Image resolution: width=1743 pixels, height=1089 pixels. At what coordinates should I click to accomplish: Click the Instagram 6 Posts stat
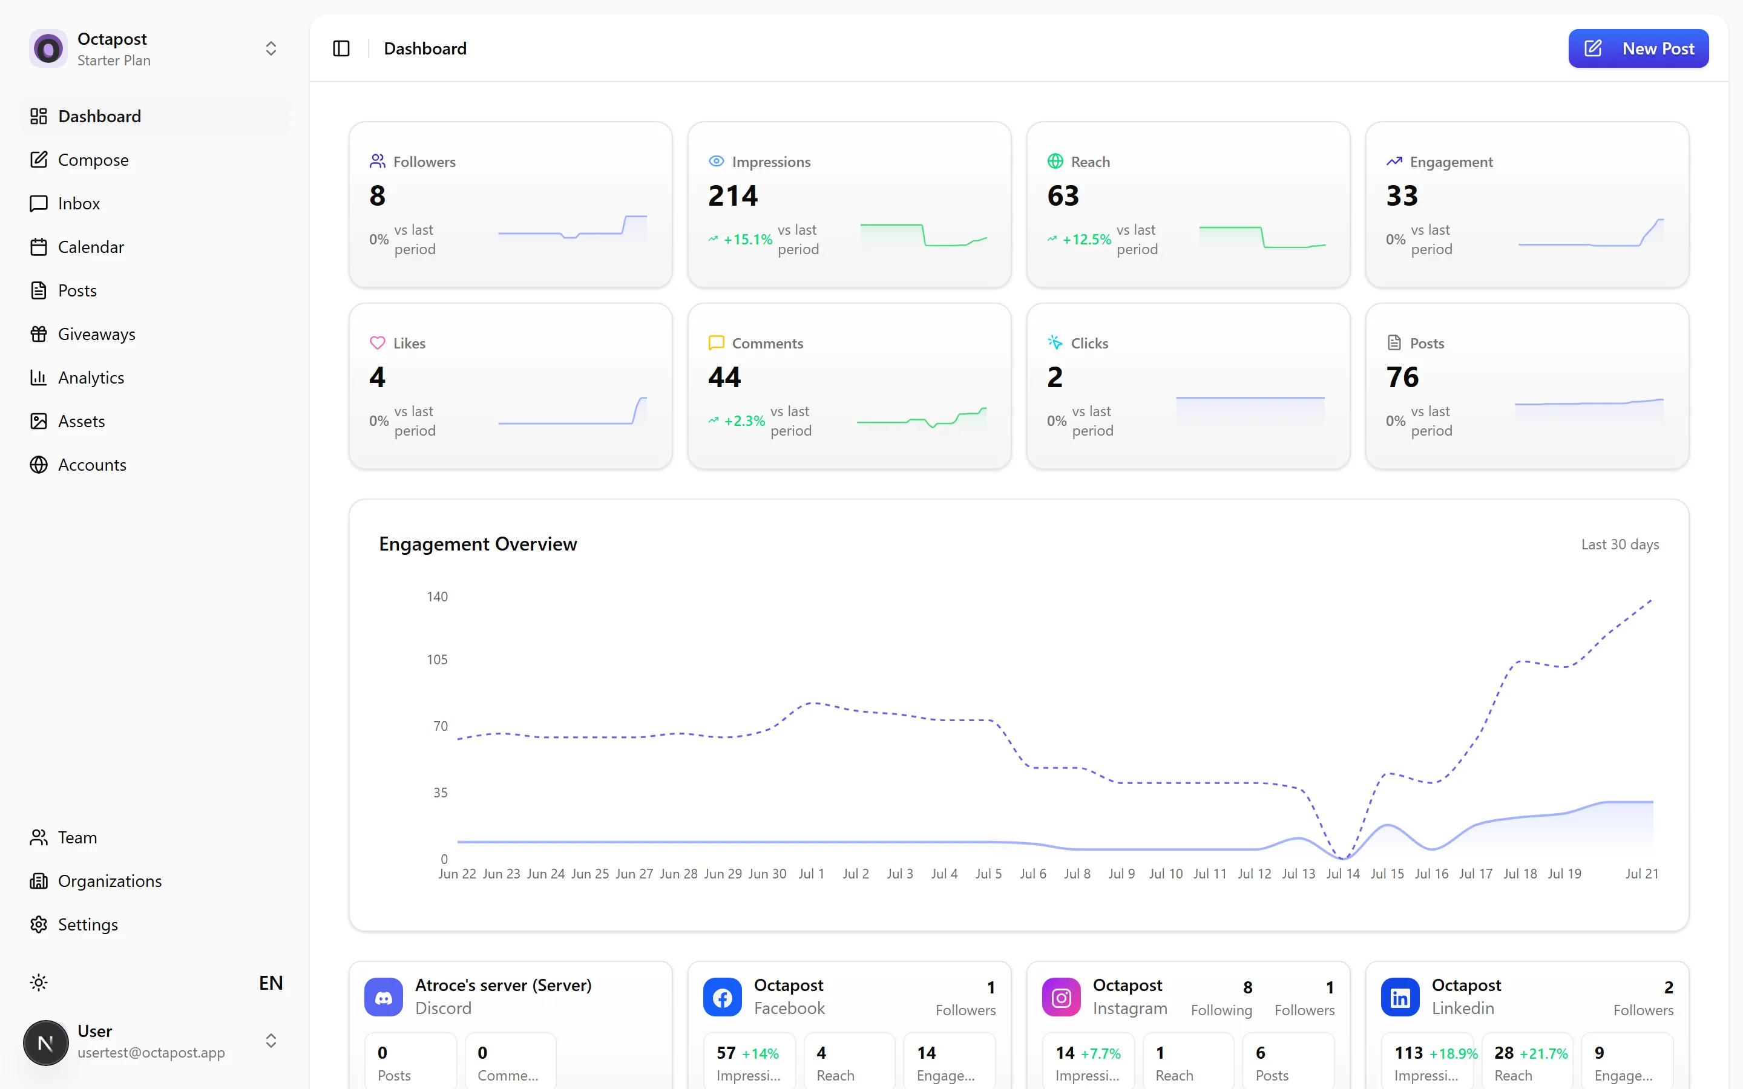[x=1288, y=1063]
